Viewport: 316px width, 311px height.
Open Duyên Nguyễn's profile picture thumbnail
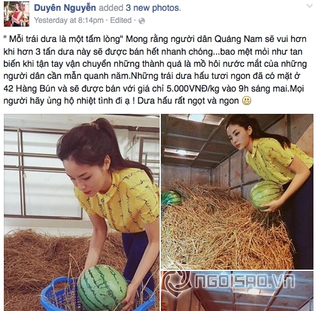[17, 14]
